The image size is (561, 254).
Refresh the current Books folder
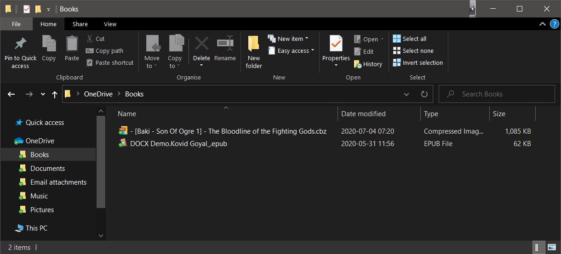[424, 94]
